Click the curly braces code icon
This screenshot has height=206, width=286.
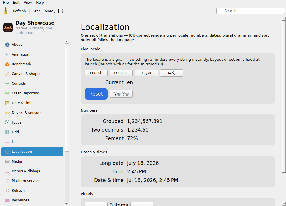coord(61,11)
